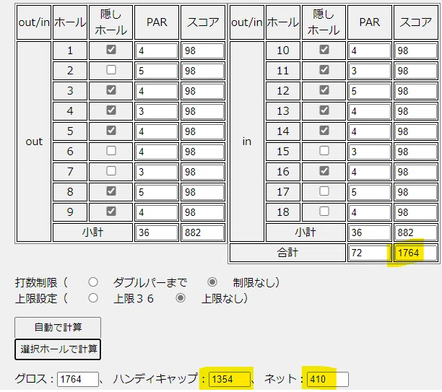Click the score field for hole 6
Image resolution: width=442 pixels, height=392 pixels.
[203, 152]
